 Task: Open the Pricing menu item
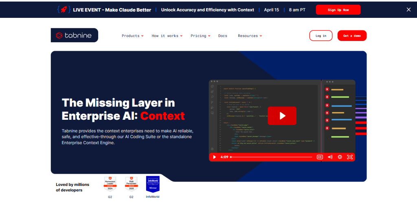(x=200, y=36)
